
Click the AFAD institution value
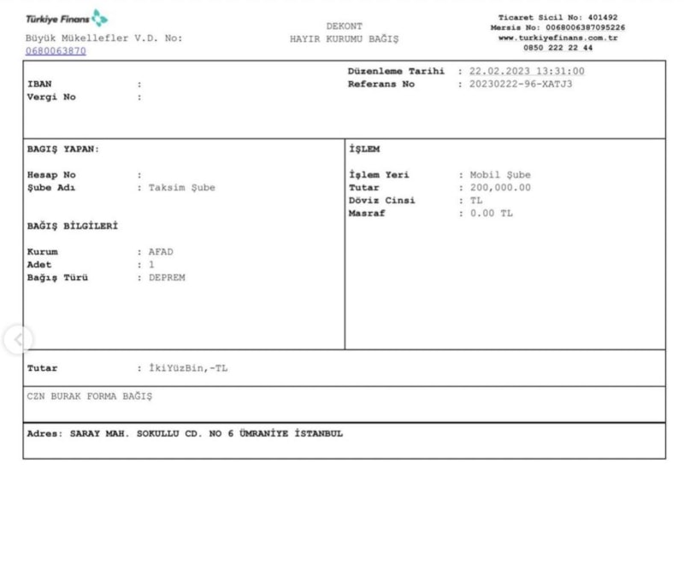pyautogui.click(x=161, y=252)
